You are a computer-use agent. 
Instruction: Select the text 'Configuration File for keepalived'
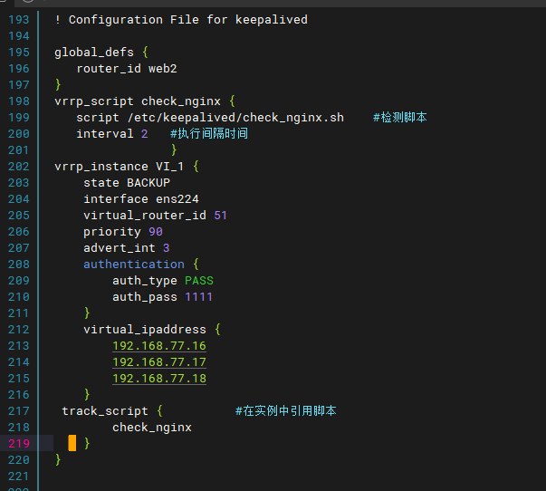pos(188,20)
